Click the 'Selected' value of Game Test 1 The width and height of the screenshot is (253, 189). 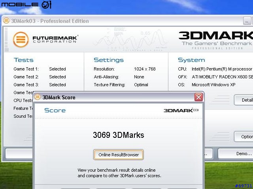(57, 69)
